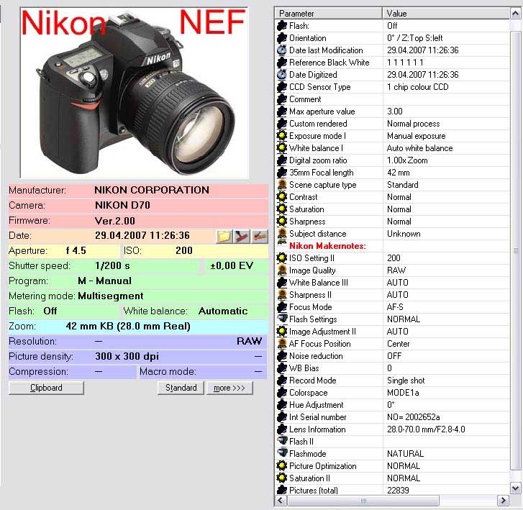Click the Standard button
The width and height of the screenshot is (523, 510).
(181, 388)
